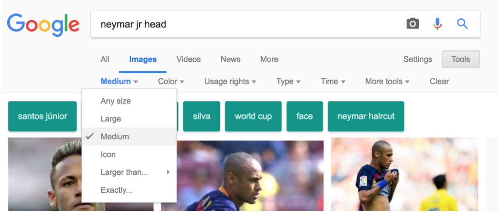
Task: Switch to the News tab
Action: pos(231,59)
